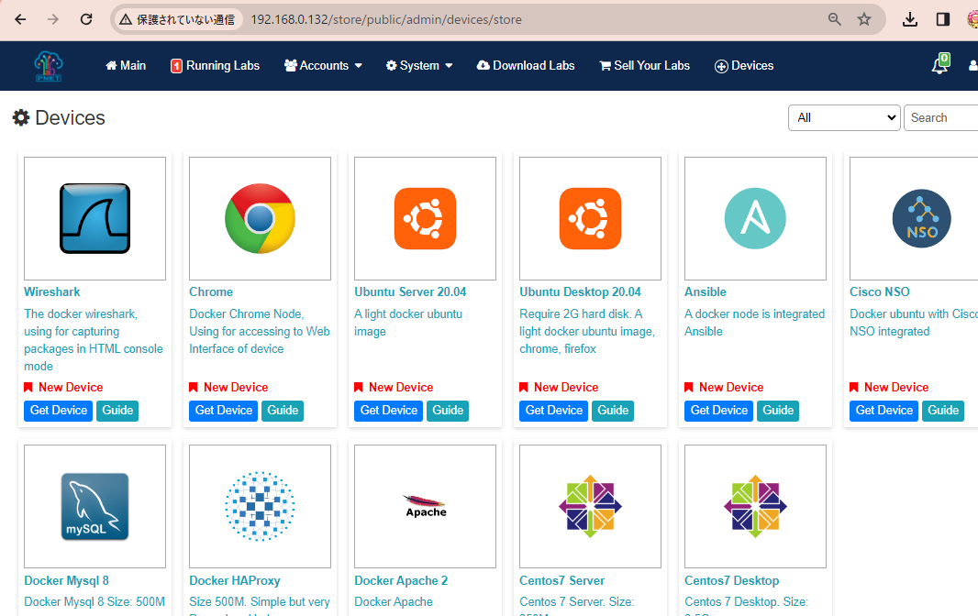Bookmark this page with star icon
Viewport: 978px width, 616px height.
point(864,19)
